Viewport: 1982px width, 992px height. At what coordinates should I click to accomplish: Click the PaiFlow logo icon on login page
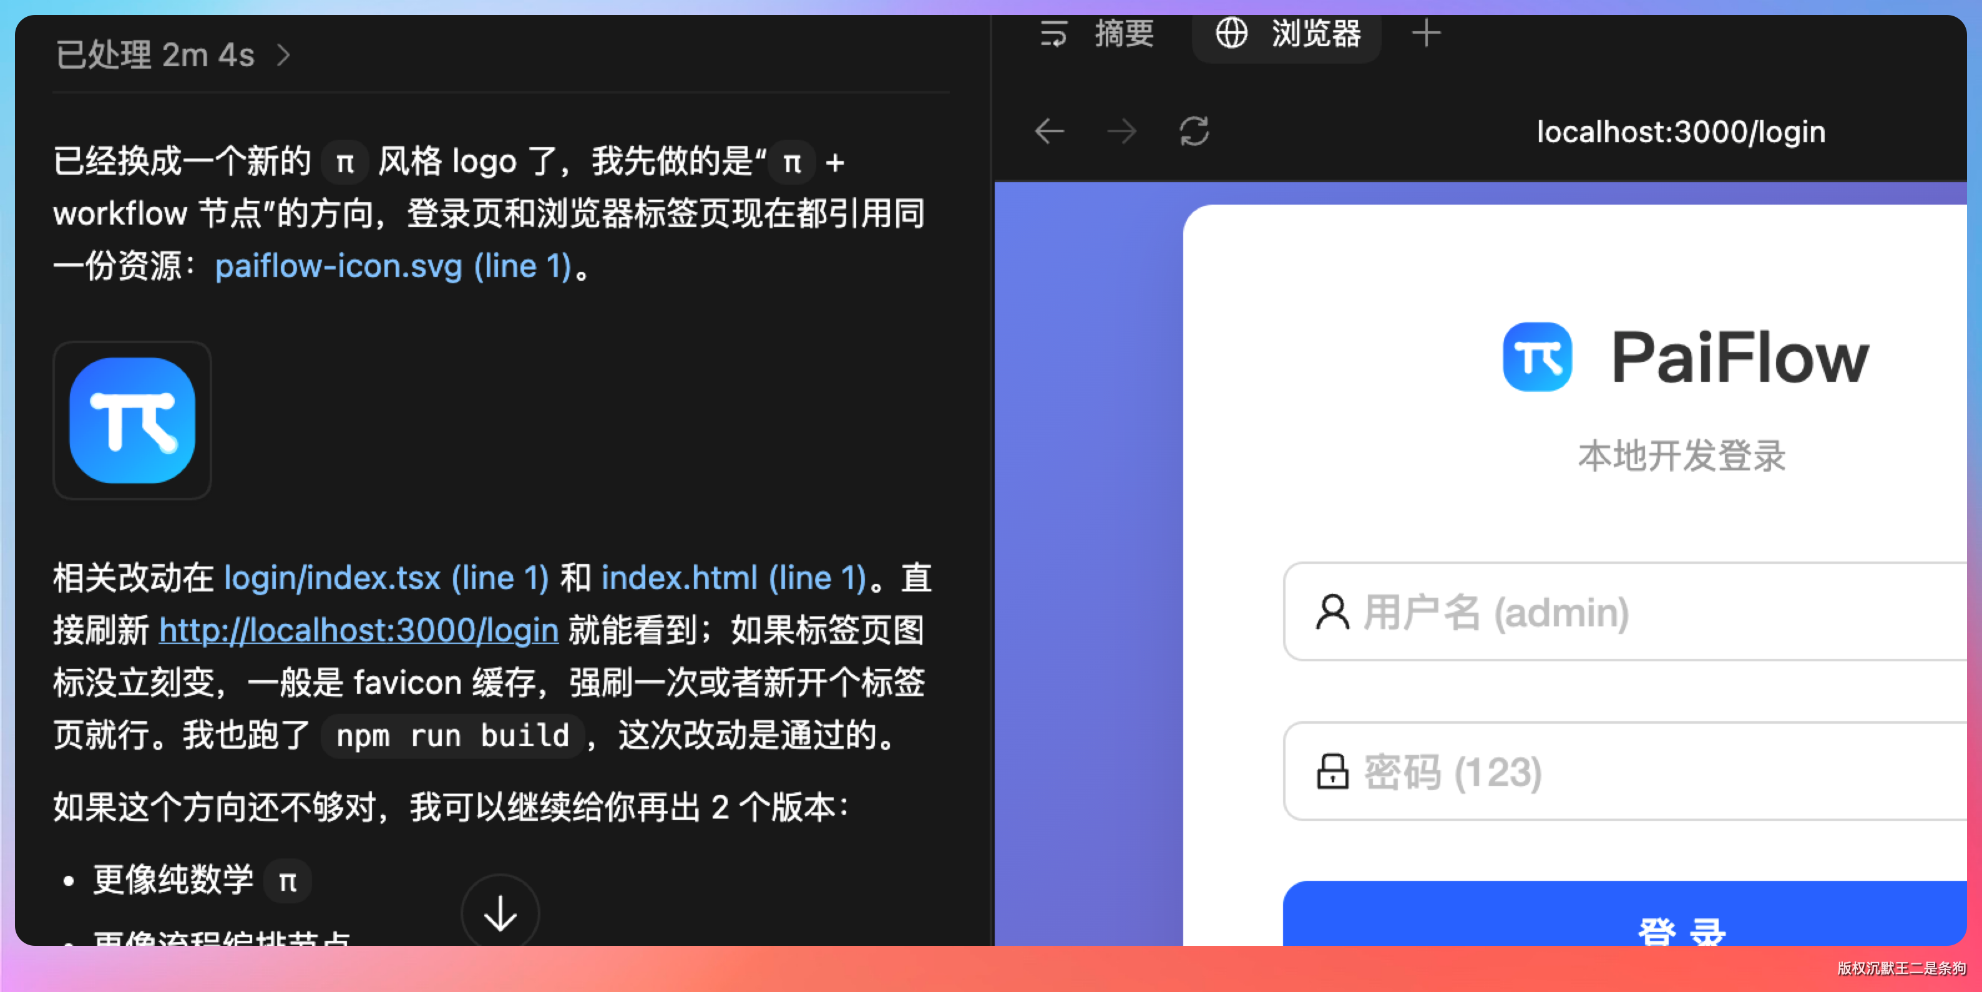pos(1536,357)
